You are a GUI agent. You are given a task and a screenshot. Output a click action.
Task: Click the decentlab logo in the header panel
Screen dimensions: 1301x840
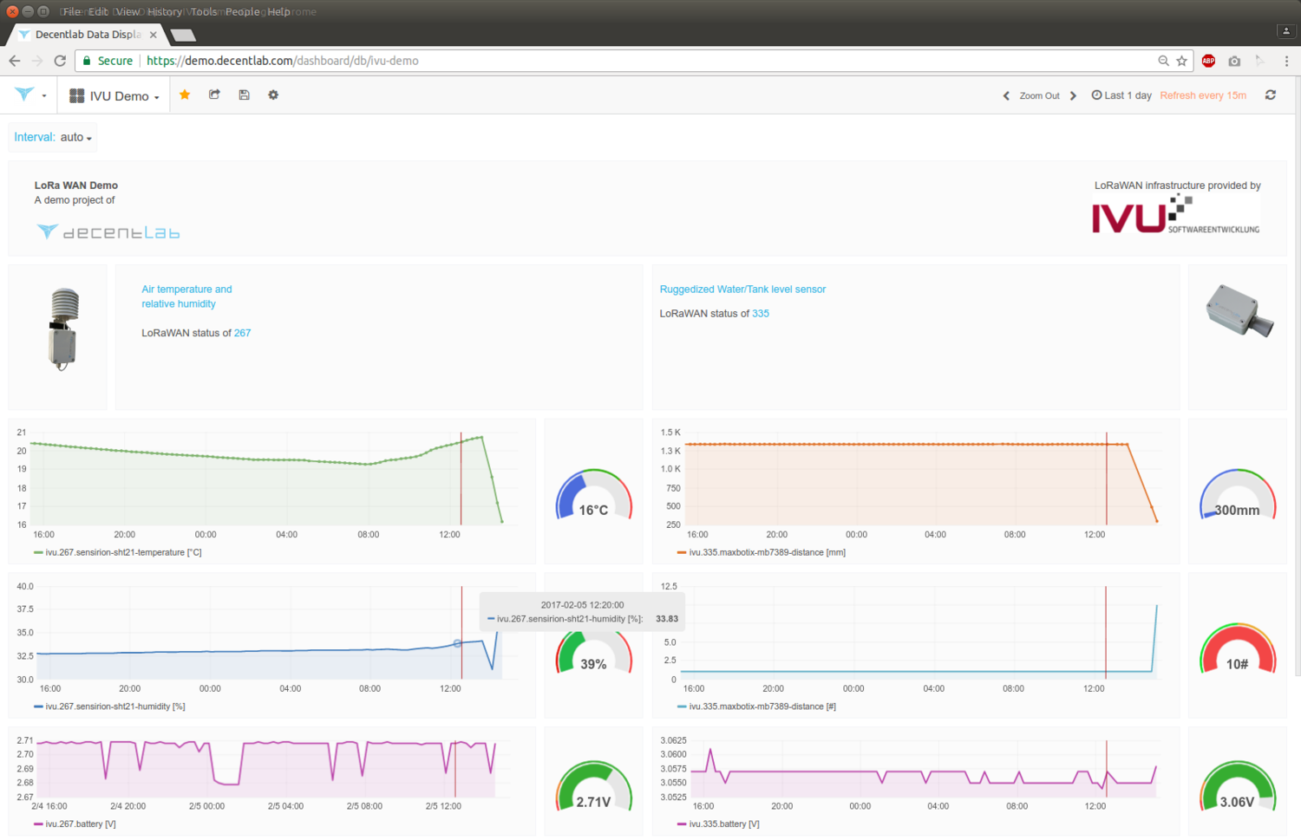click(108, 231)
